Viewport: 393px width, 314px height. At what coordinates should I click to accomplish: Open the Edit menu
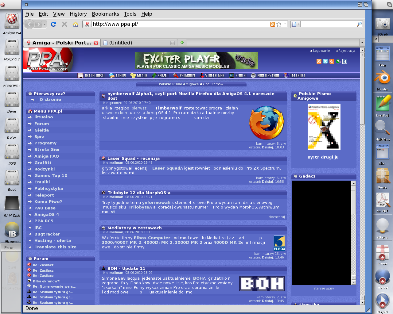tap(43, 14)
